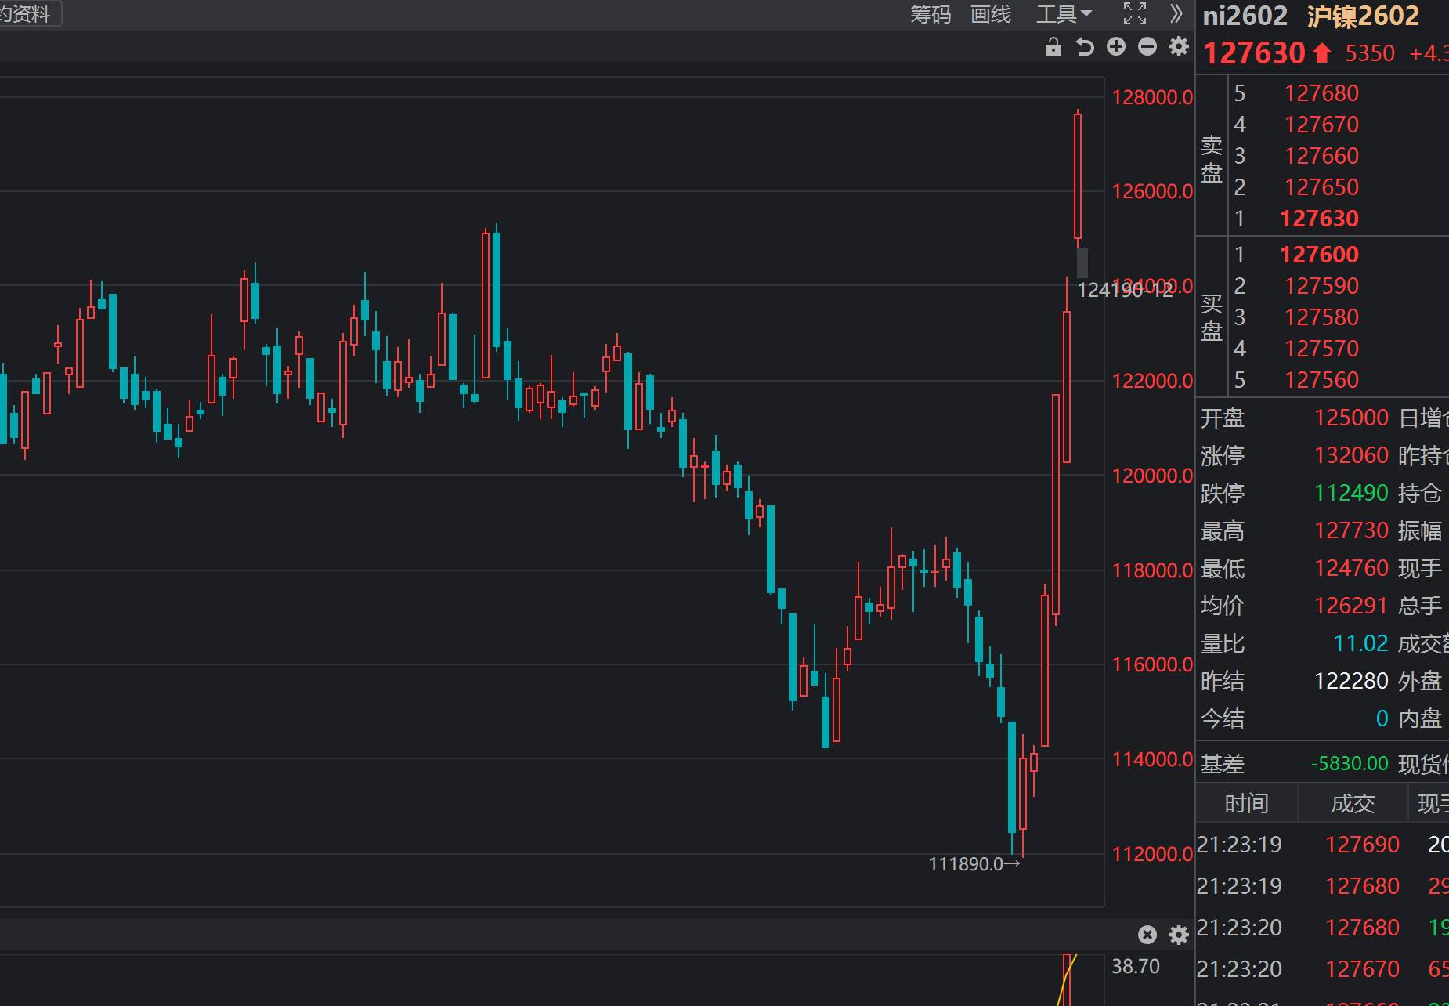The height and width of the screenshot is (1006, 1449).
Task: Click buy level 1 price 127600
Action: 1319,255
